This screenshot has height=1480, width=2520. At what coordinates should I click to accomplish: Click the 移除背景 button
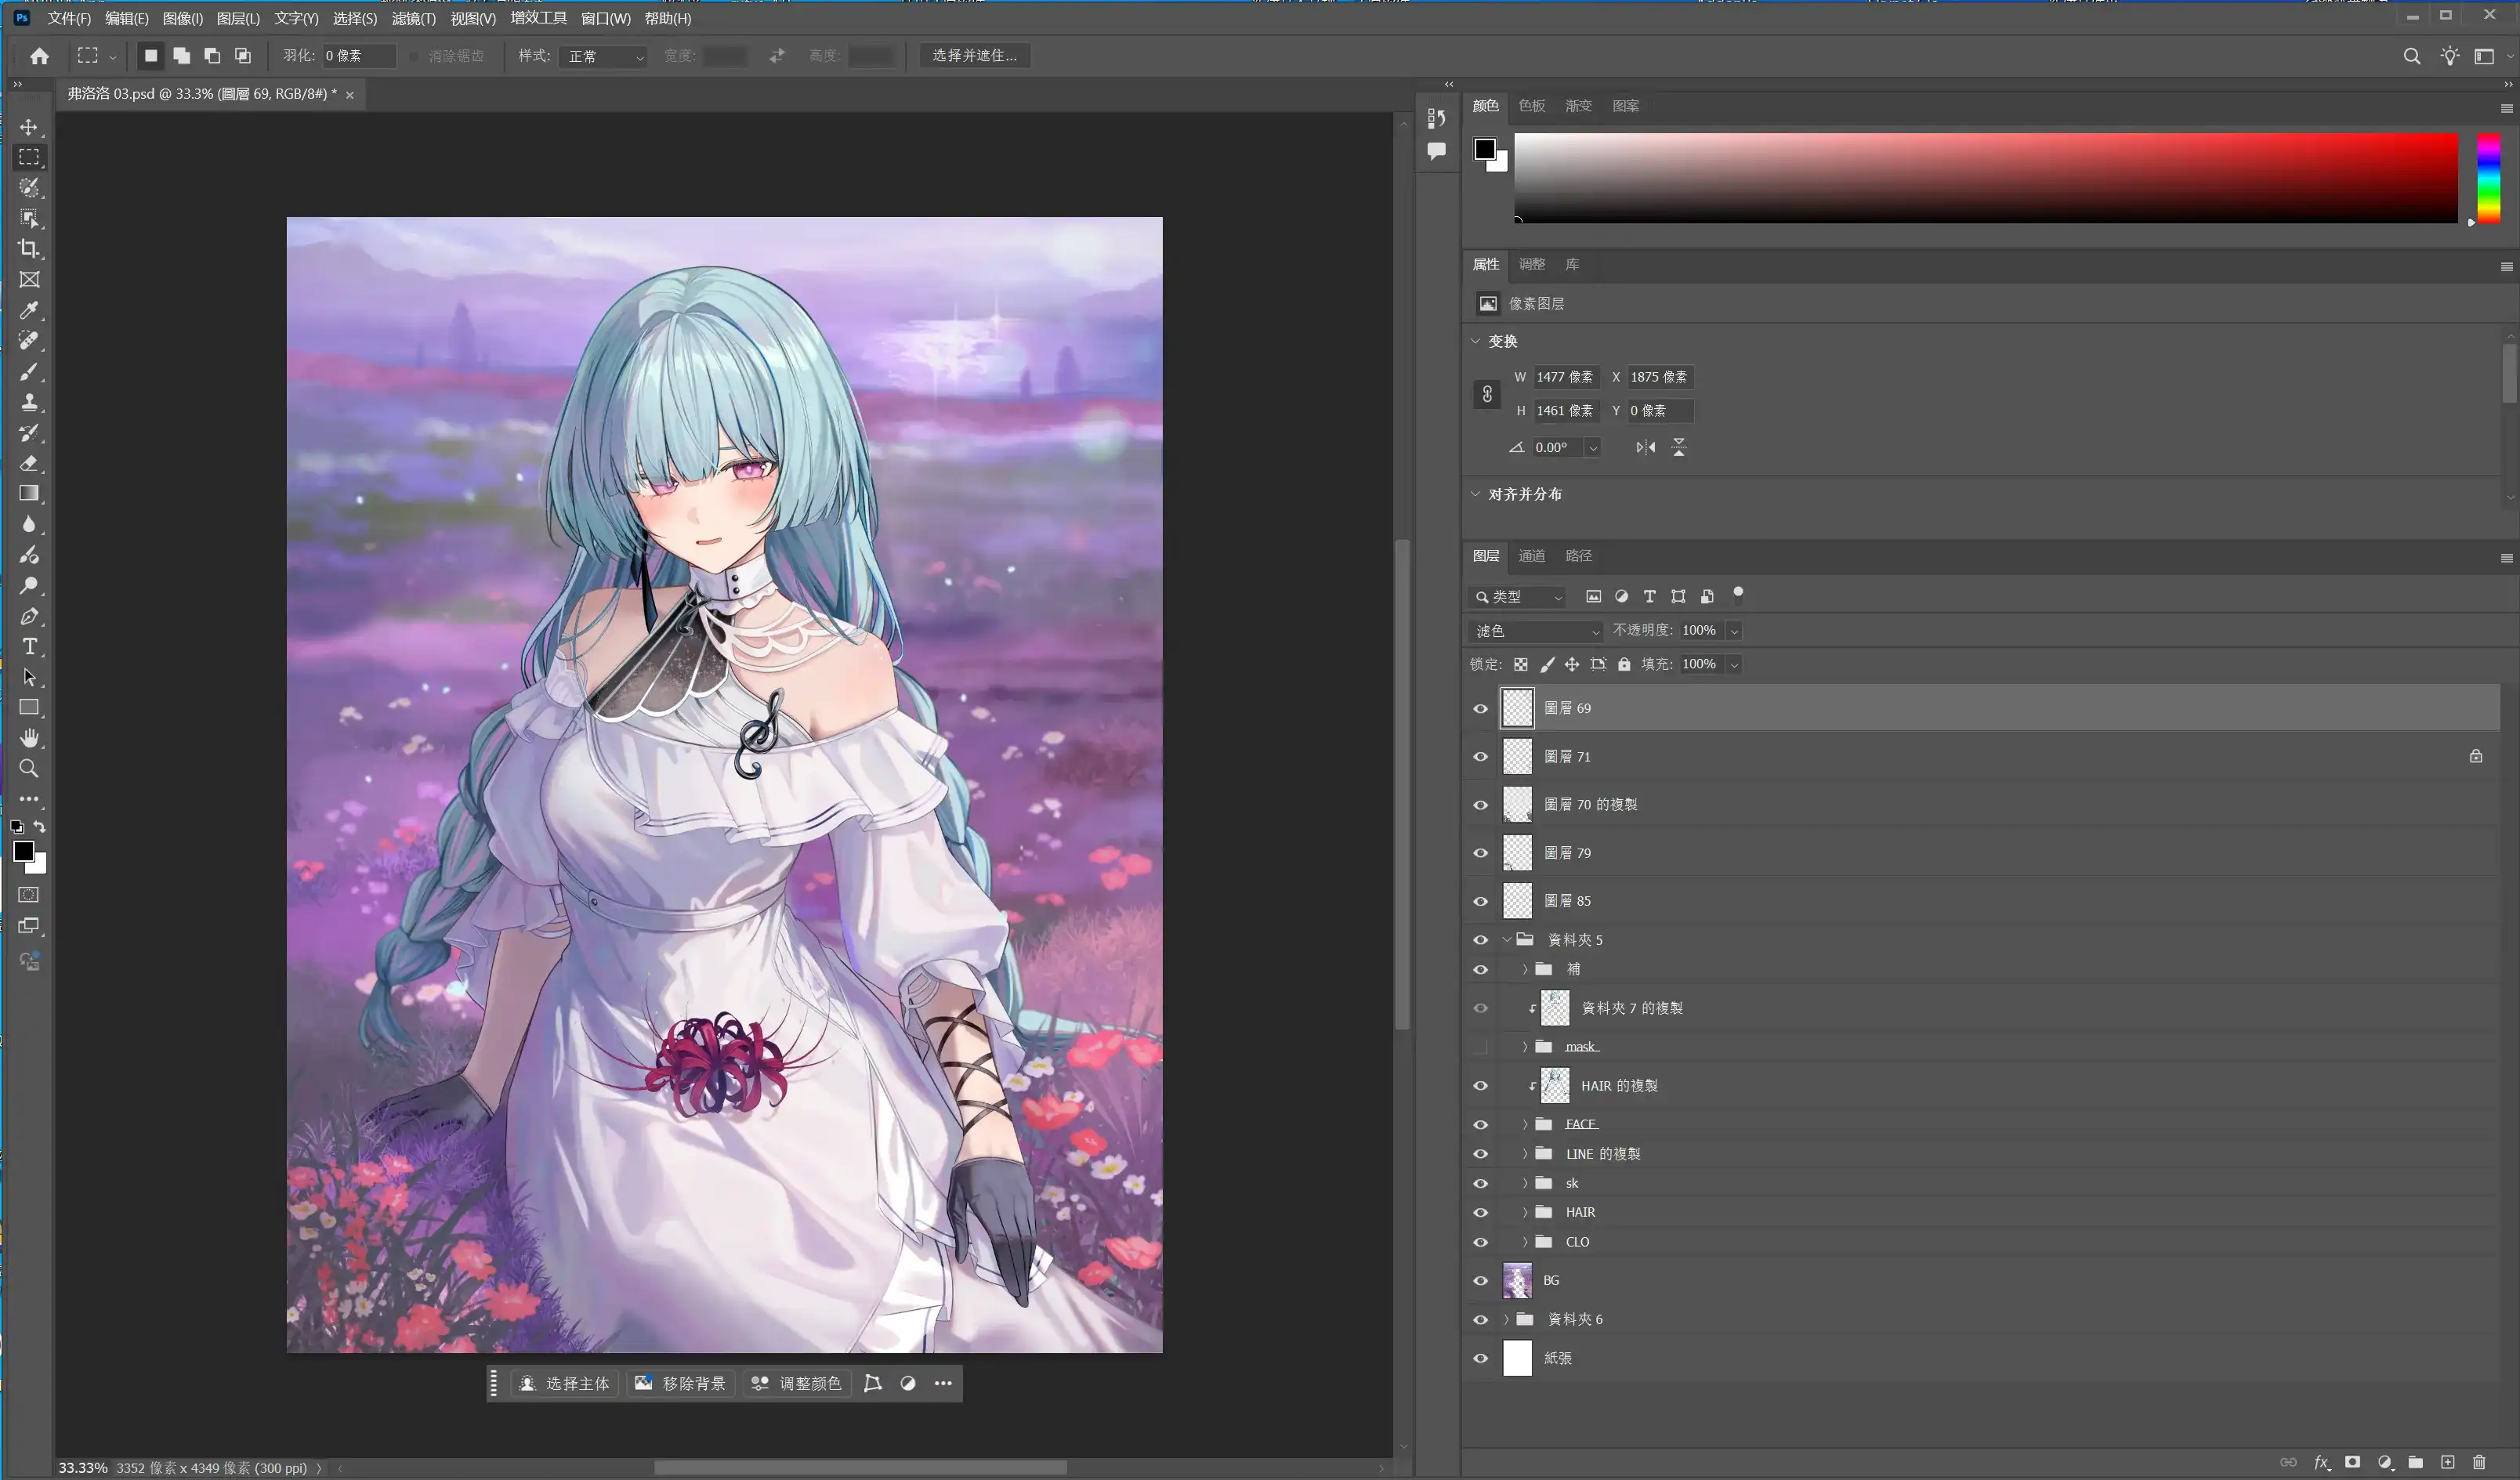tap(681, 1384)
